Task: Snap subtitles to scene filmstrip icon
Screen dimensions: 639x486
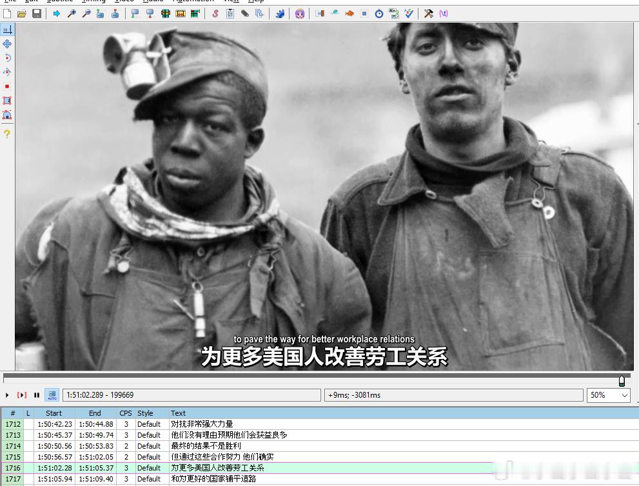Action: (x=180, y=14)
